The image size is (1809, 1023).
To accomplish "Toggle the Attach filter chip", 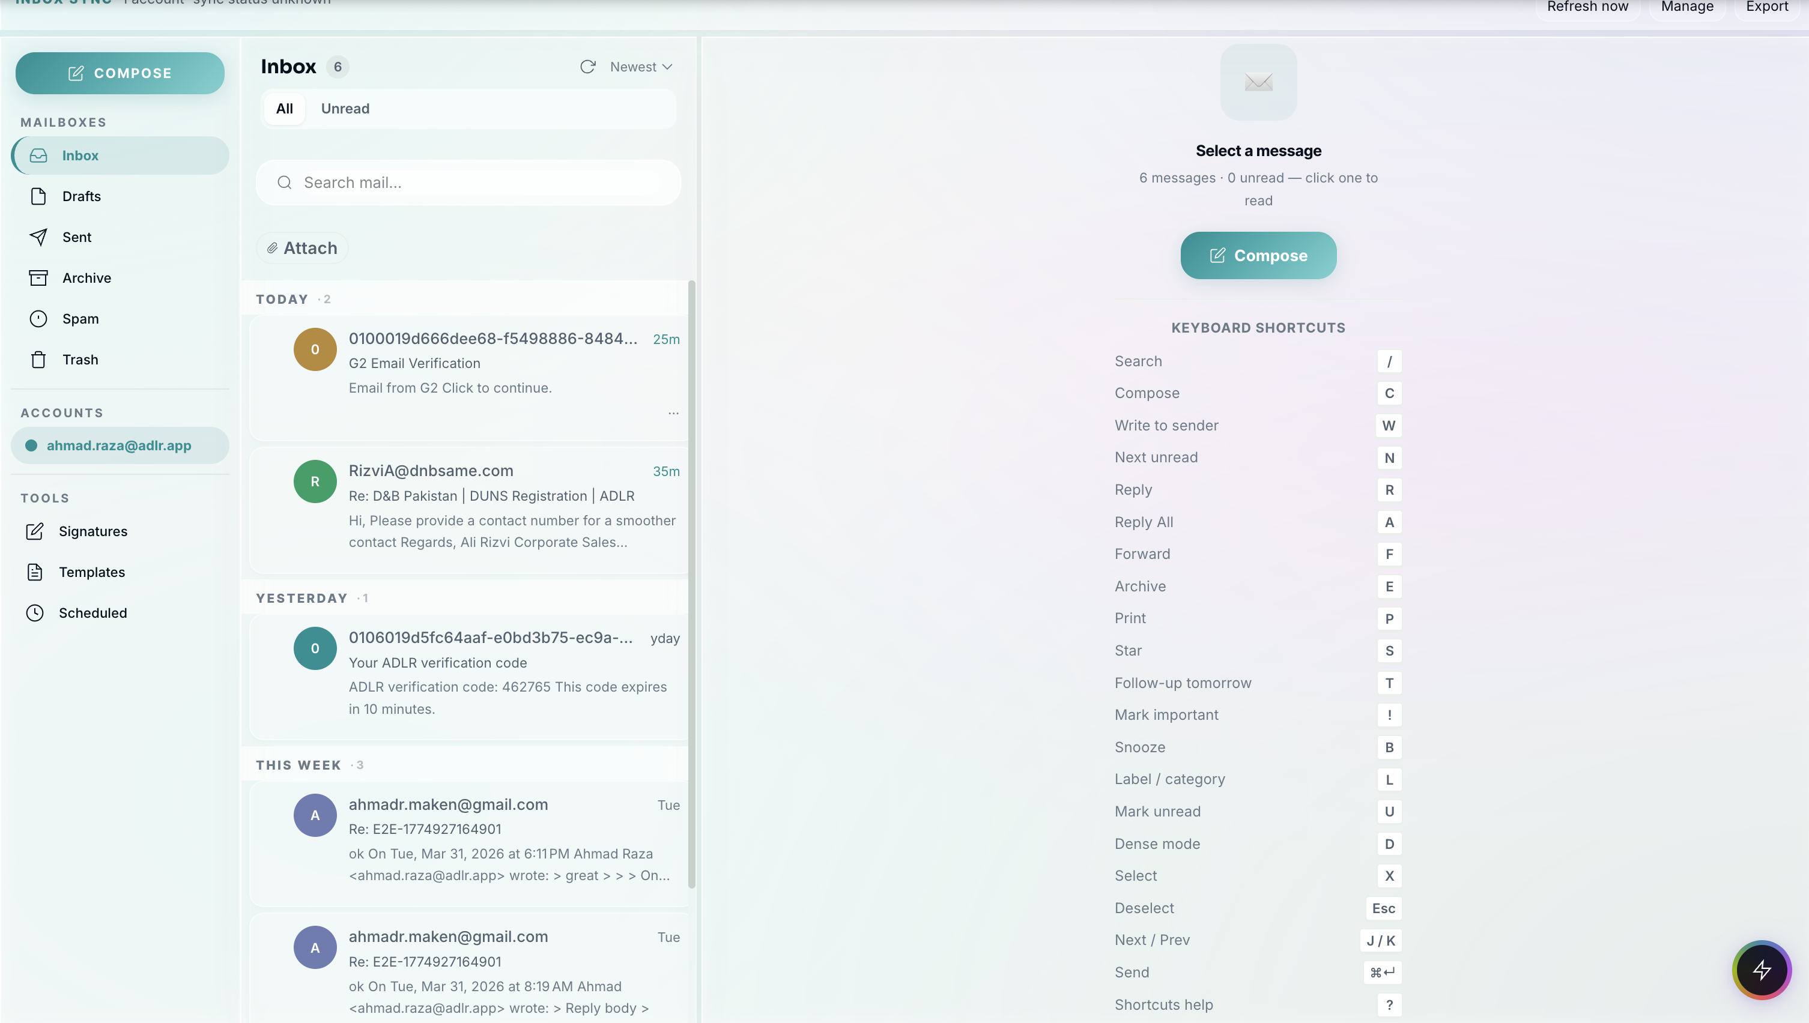I will point(302,248).
